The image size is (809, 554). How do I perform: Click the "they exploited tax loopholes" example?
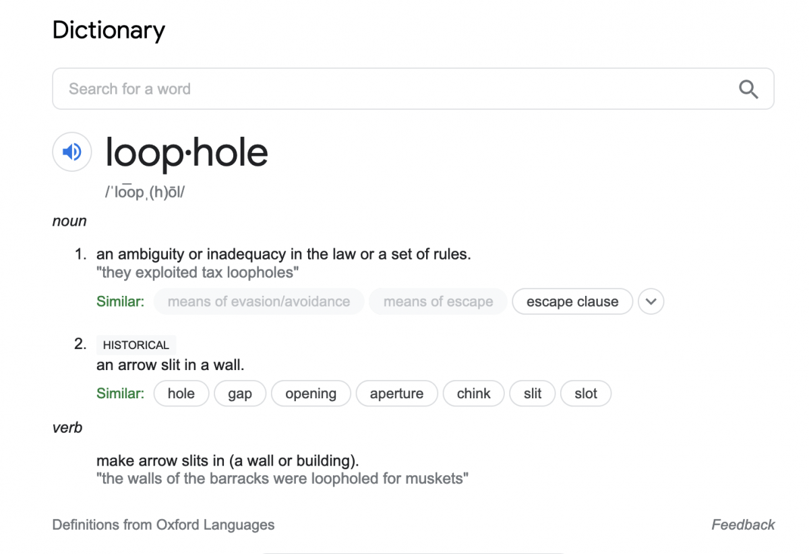[x=198, y=272]
